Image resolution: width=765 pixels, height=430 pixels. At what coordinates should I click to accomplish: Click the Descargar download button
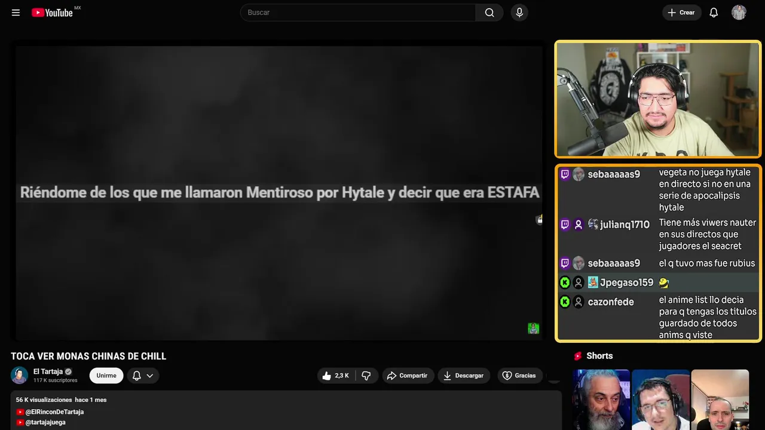pyautogui.click(x=463, y=376)
